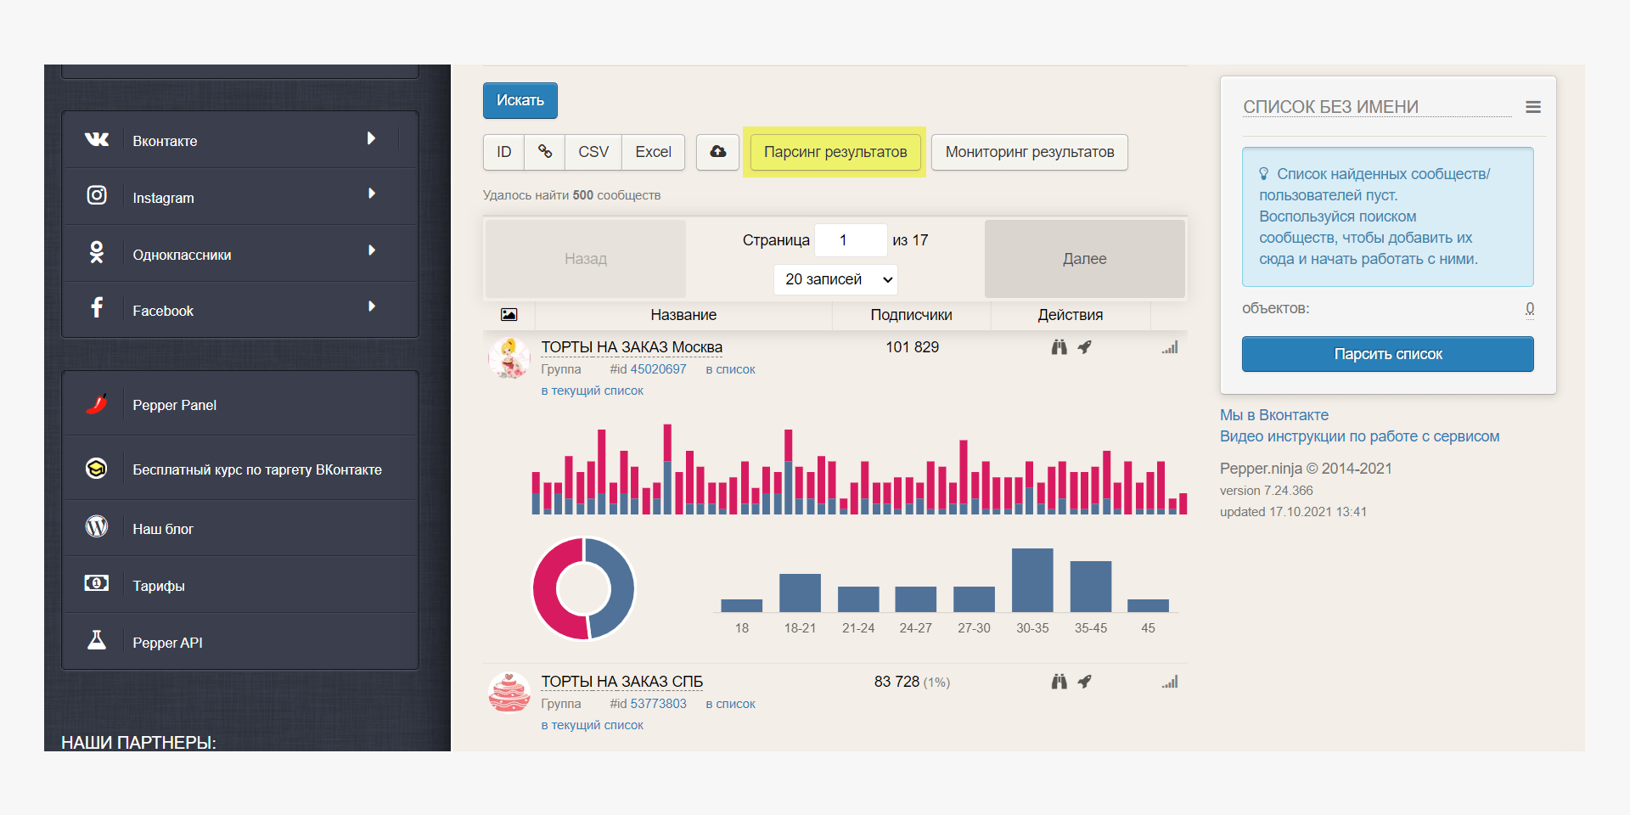Screen dimensions: 1630x815
Task: Click the image column header icon
Action: tap(509, 315)
